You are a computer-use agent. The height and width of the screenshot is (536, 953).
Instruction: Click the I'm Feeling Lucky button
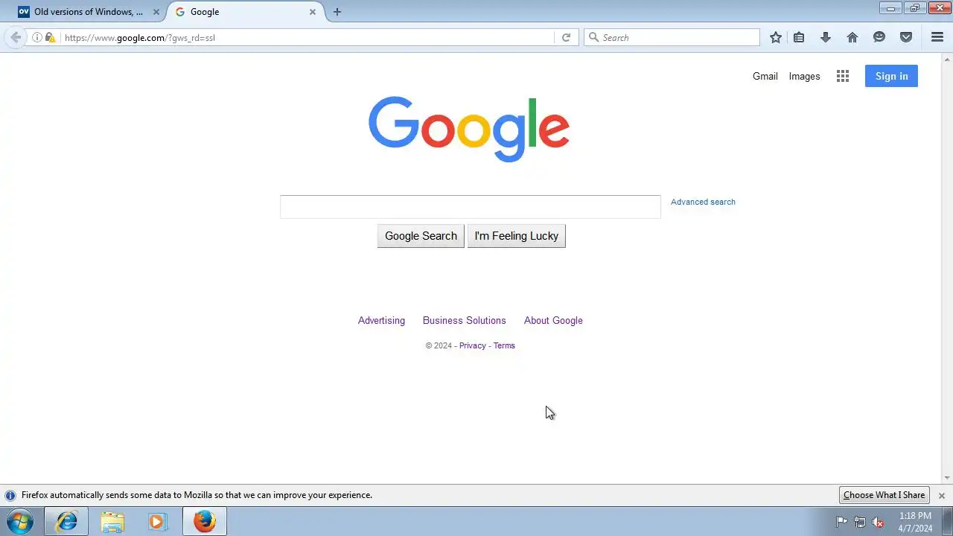[517, 236]
